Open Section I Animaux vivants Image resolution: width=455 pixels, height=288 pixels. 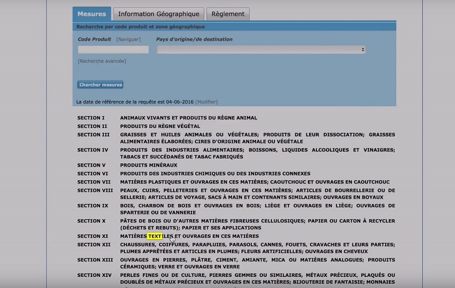188,118
